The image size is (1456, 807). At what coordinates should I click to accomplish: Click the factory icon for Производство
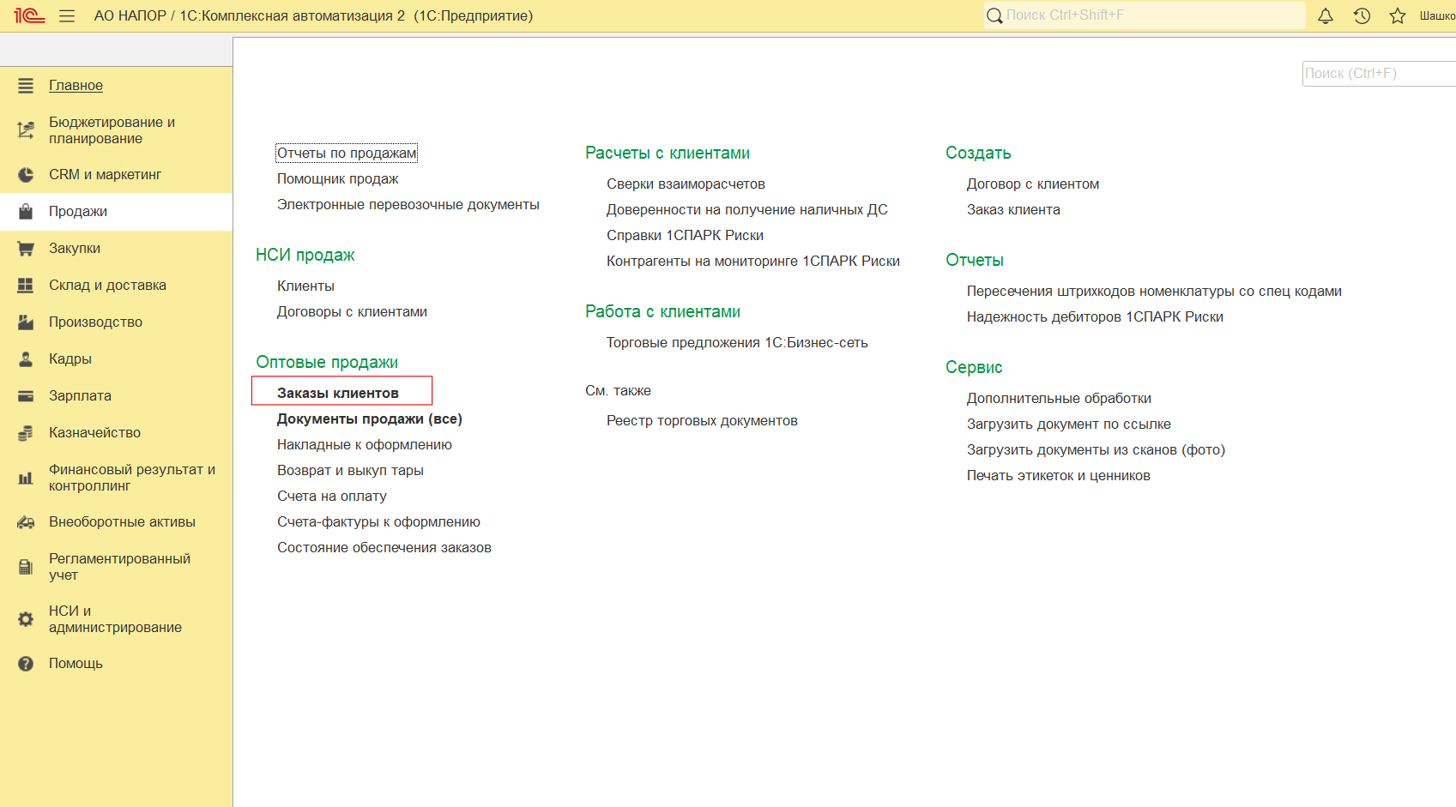[26, 322]
